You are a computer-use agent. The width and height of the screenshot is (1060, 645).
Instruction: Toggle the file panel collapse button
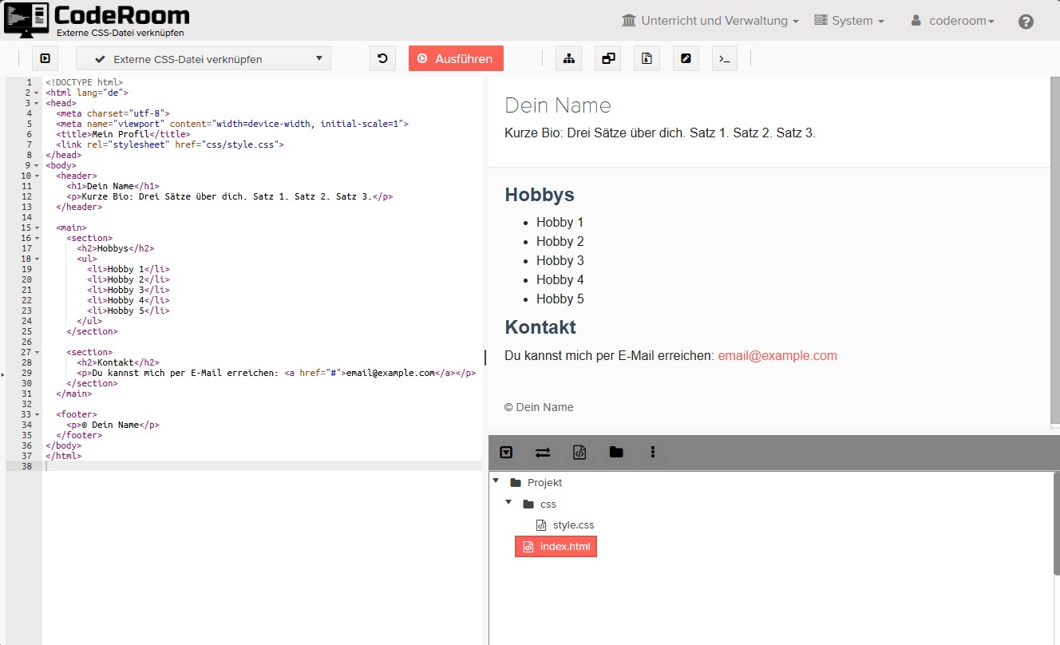point(506,453)
